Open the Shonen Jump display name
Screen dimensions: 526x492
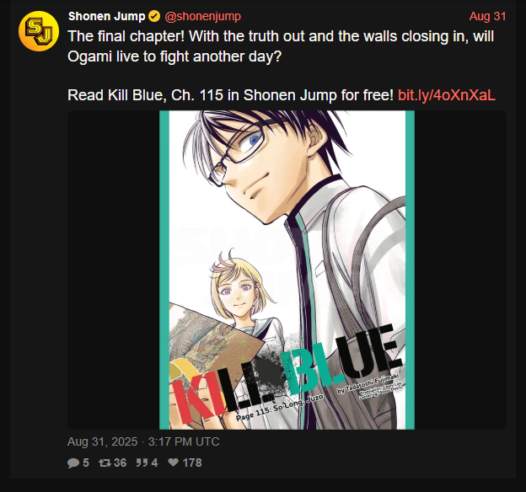coord(107,17)
